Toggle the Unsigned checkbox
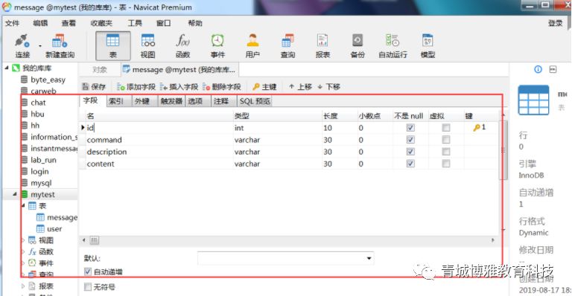572x296 pixels. (x=88, y=287)
